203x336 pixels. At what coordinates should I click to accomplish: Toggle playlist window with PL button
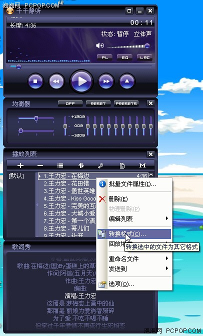pyautogui.click(x=105, y=57)
